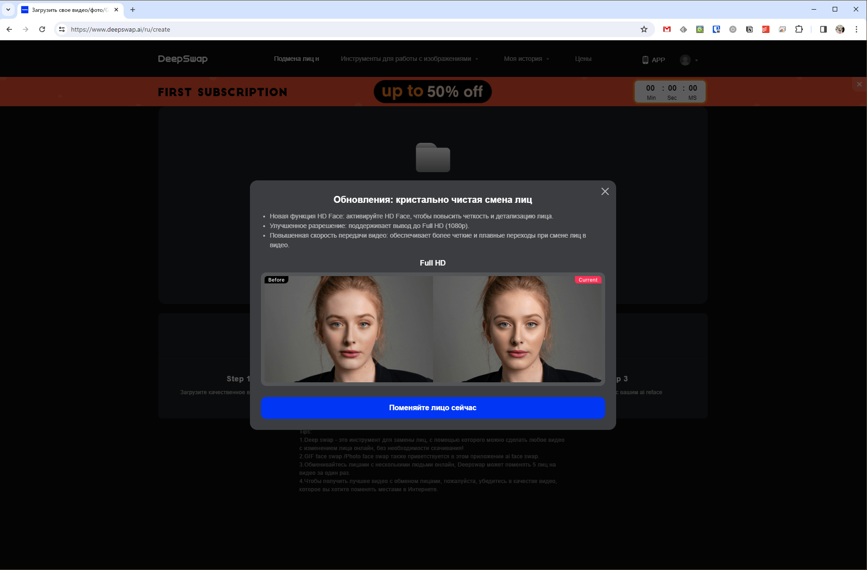Open the user account avatar menu

[688, 60]
